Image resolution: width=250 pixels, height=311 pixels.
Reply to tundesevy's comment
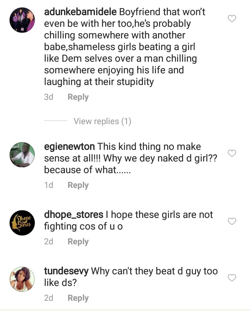78,298
